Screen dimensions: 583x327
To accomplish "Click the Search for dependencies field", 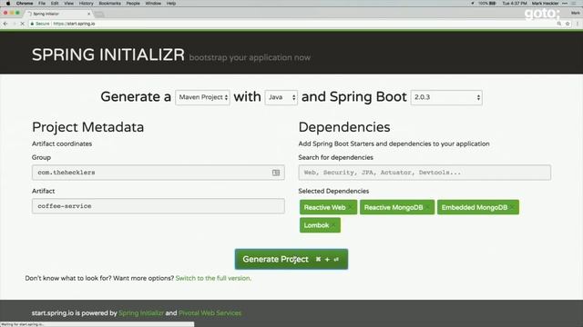I will tap(424, 173).
